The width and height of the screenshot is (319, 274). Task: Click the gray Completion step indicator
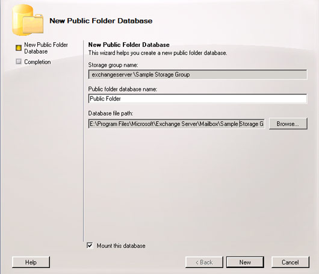pyautogui.click(x=19, y=61)
